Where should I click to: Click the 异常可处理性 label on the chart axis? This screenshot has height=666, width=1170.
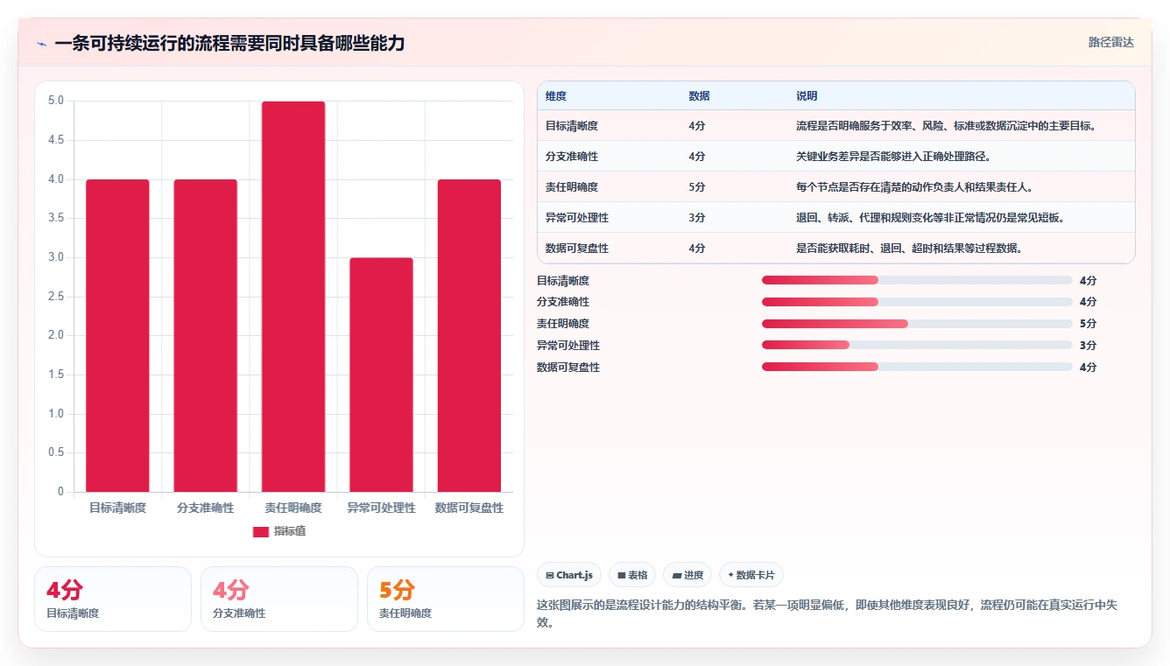(381, 508)
